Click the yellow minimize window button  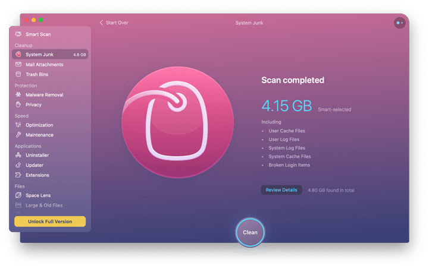pyautogui.click(x=34, y=20)
